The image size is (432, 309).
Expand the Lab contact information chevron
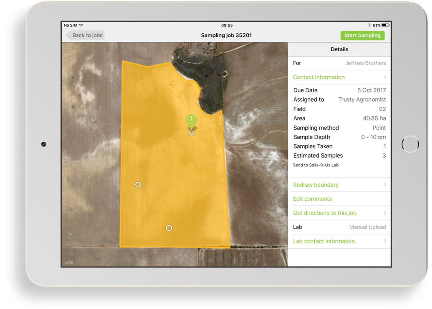(385, 241)
